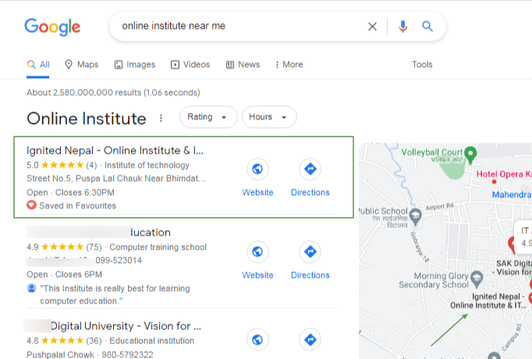
Task: Click directions icon for Computer training school
Action: [310, 251]
